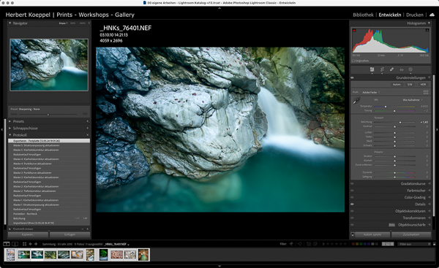Click the Kopieren... button
The height and width of the screenshot is (268, 439).
coord(28,234)
